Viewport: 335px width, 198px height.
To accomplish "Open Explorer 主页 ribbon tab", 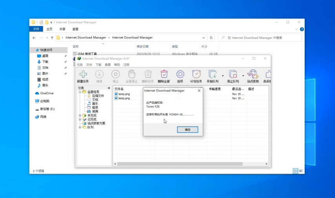I will coord(49,29).
